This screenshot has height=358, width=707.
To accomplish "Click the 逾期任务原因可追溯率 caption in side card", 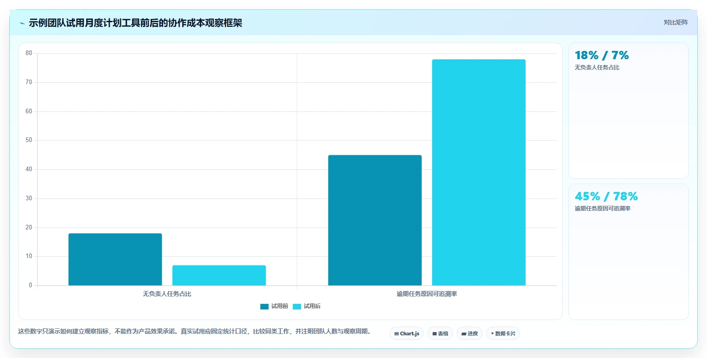I will tap(603, 209).
